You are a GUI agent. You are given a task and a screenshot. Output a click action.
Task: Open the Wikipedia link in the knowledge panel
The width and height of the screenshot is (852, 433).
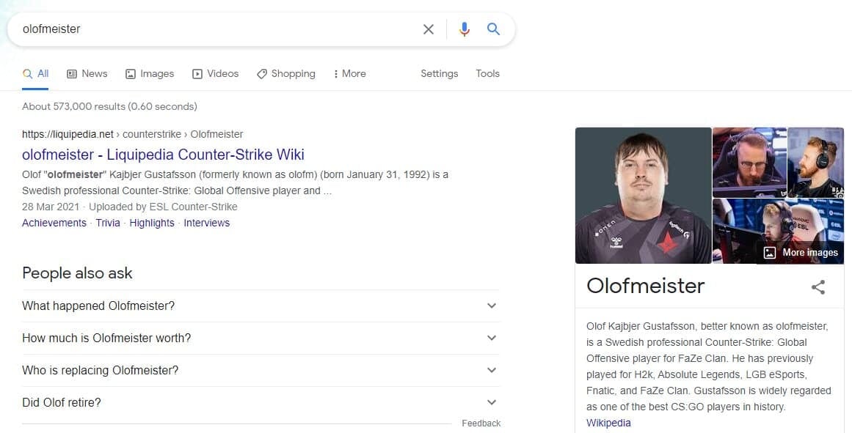click(608, 423)
